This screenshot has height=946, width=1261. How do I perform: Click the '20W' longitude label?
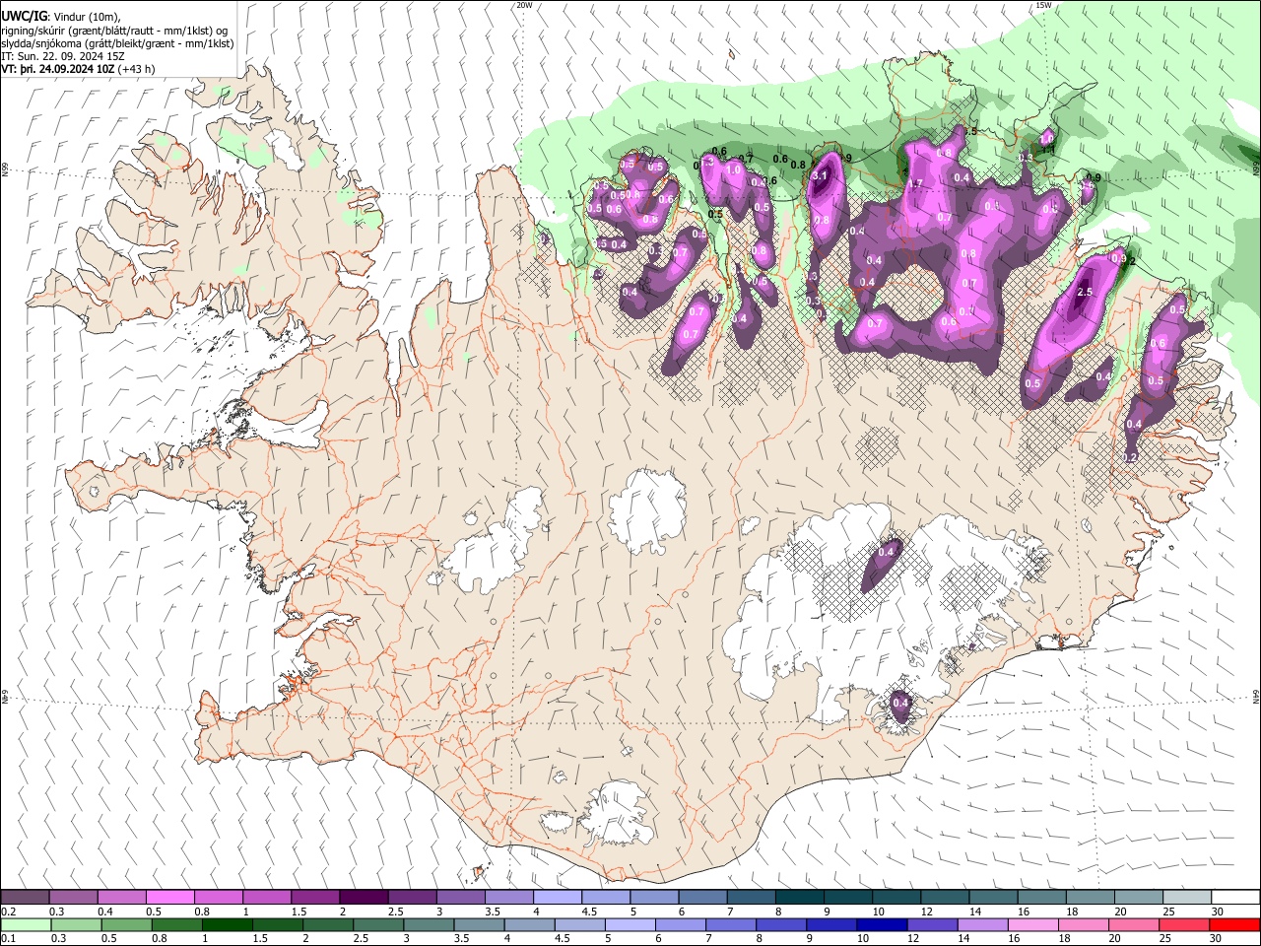pos(524,5)
